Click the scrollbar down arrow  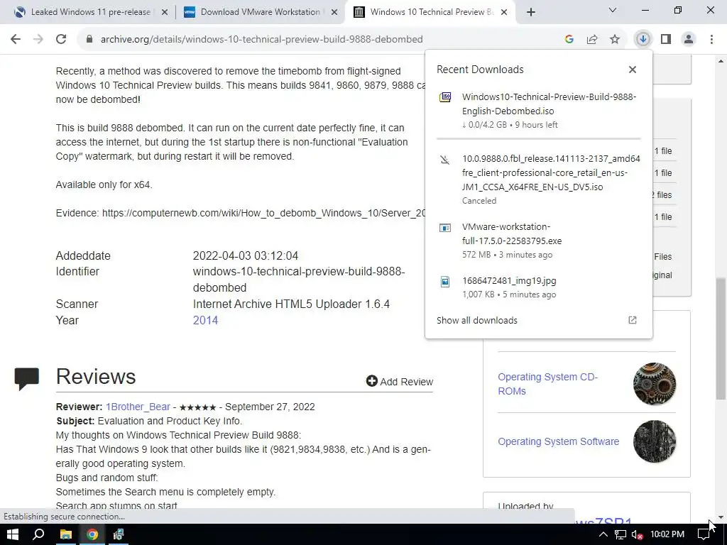coord(721,517)
